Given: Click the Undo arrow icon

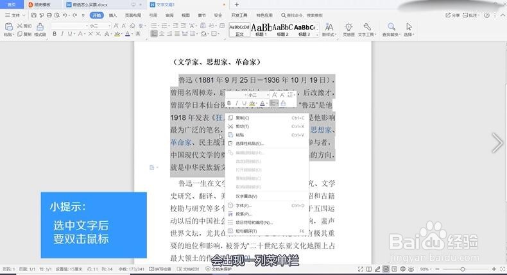Looking at the screenshot, I should (65, 15).
